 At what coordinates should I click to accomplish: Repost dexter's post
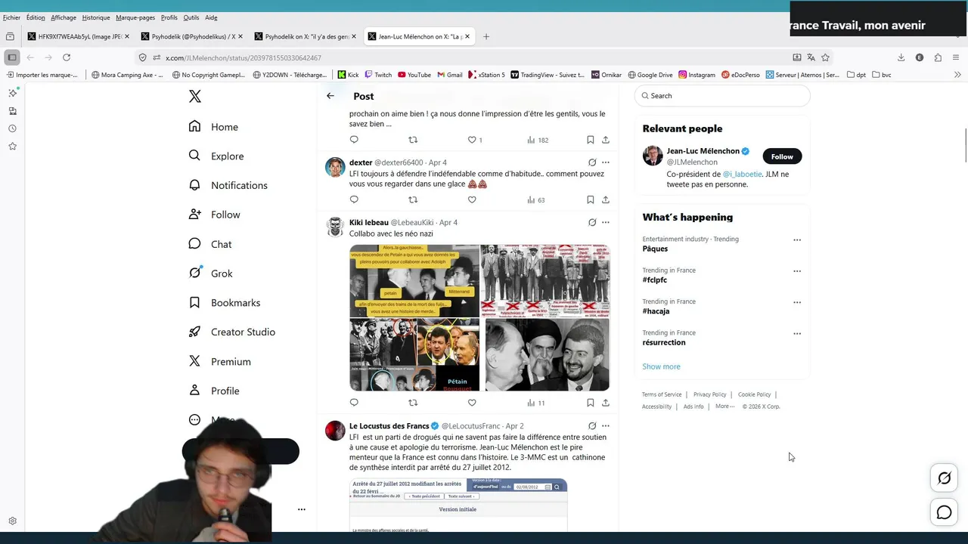(413, 199)
